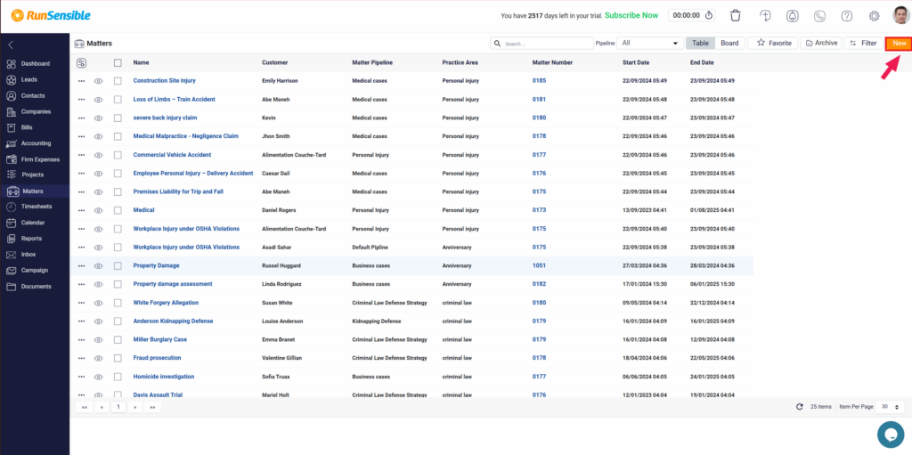This screenshot has width=912, height=455.
Task: Open the chat support bubble
Action: click(x=890, y=434)
